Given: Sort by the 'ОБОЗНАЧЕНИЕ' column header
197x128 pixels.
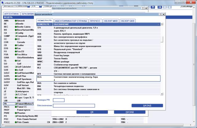Looking at the screenshot, I should (x=107, y=24).
